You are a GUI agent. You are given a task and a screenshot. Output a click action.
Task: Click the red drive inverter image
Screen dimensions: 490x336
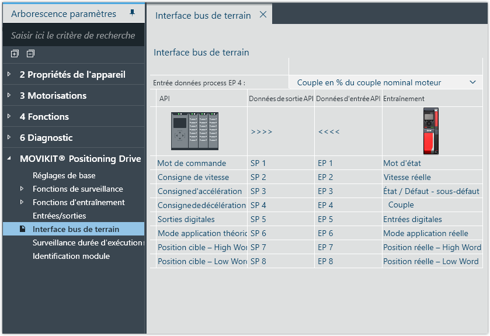coord(431,131)
